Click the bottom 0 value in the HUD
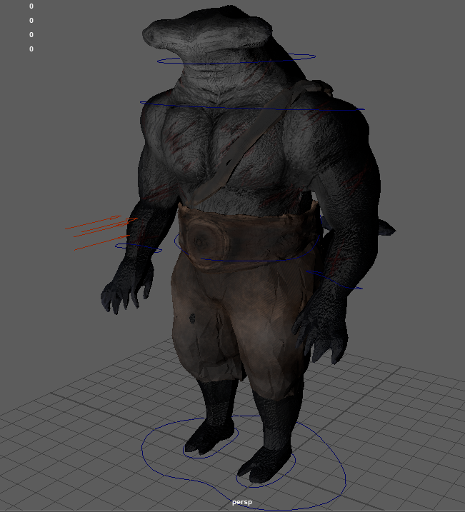The height and width of the screenshot is (512, 465). [31, 49]
